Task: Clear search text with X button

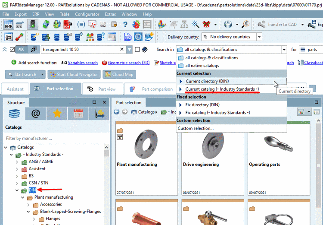Action: coord(122,49)
